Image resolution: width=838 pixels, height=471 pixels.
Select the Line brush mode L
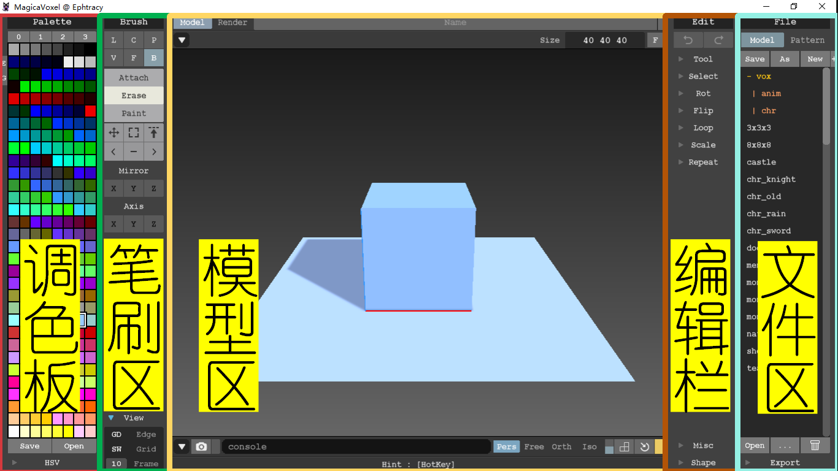pyautogui.click(x=113, y=40)
